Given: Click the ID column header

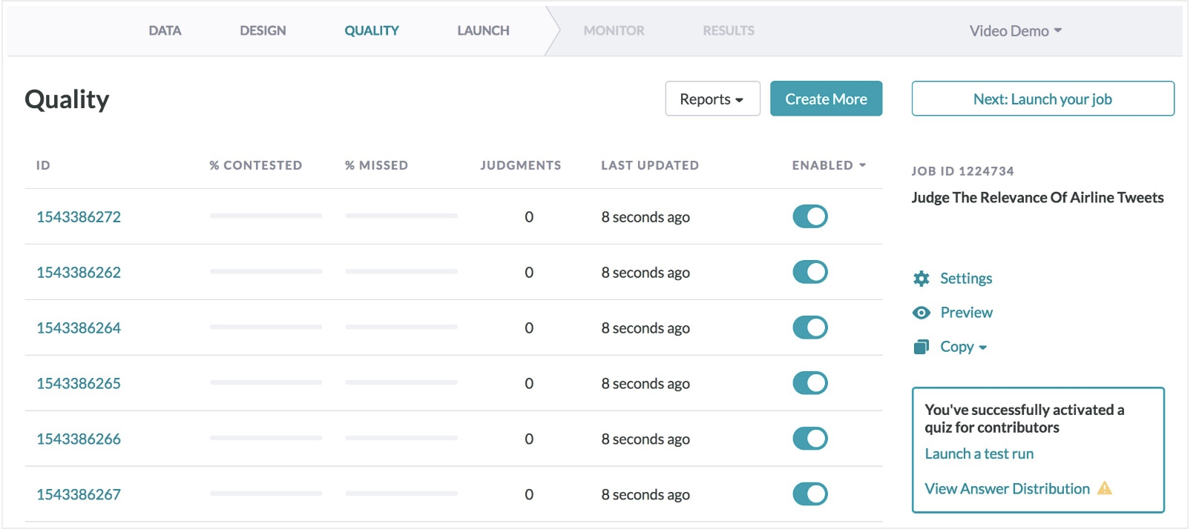Looking at the screenshot, I should pyautogui.click(x=43, y=165).
